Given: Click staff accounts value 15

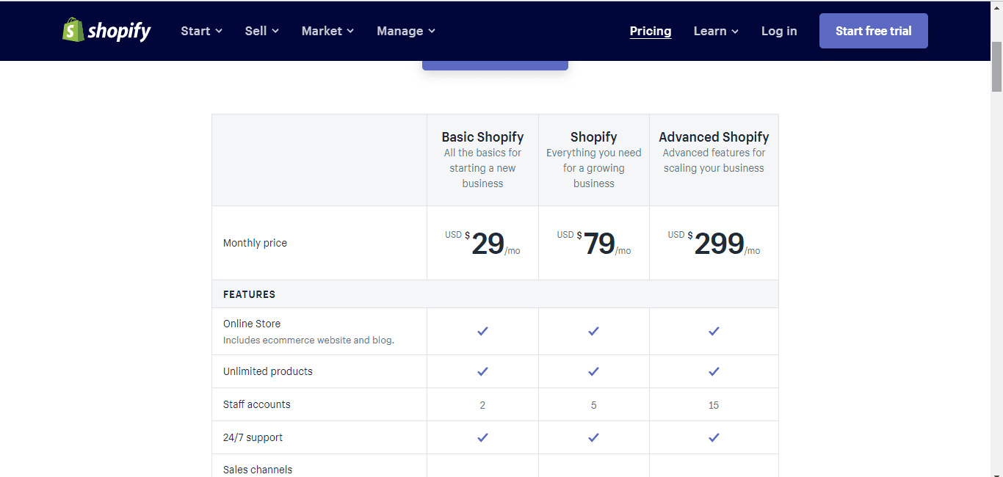Looking at the screenshot, I should tap(714, 405).
